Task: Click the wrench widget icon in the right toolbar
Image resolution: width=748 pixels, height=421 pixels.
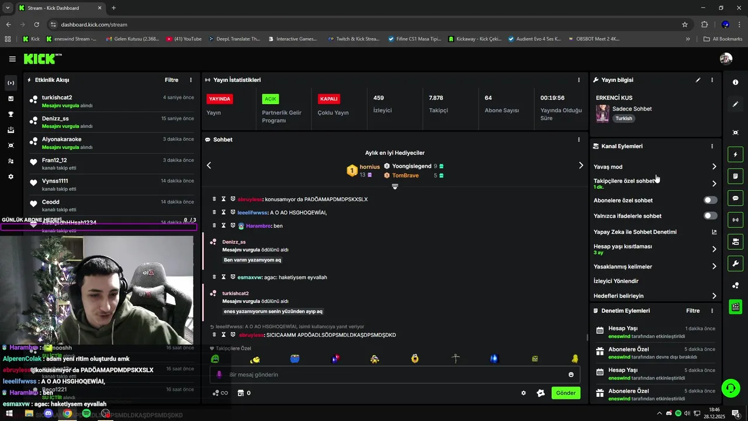Action: (x=736, y=263)
